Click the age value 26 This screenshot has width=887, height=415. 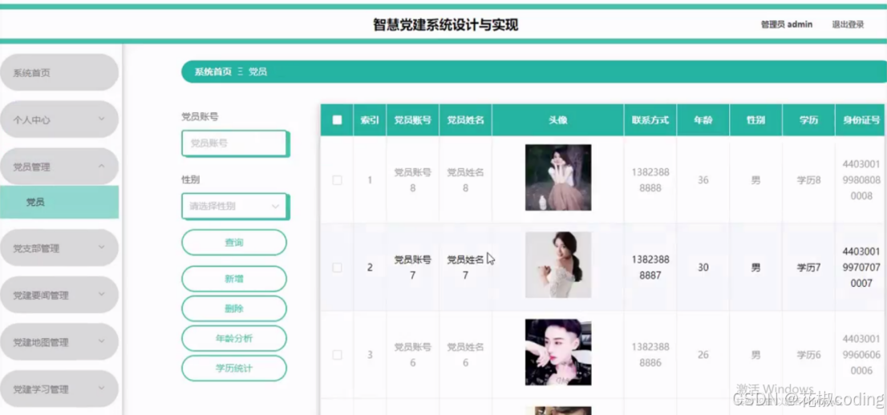703,354
